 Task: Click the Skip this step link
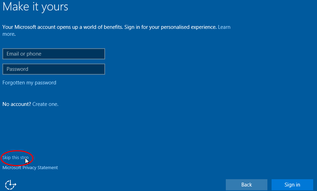(15, 157)
